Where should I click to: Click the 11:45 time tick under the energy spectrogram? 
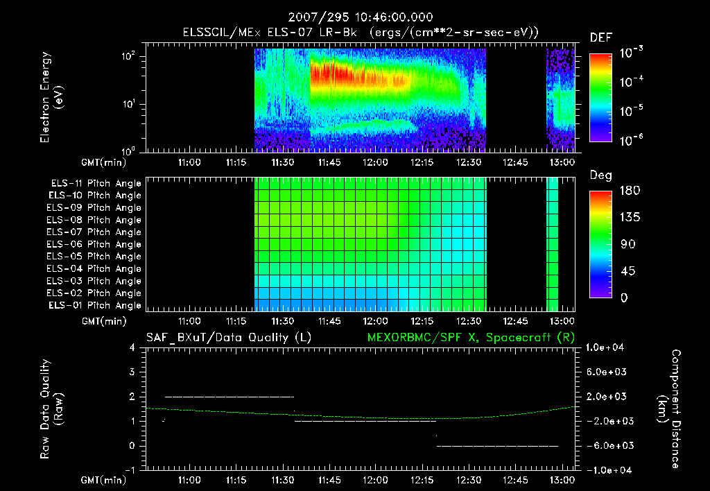pos(329,162)
